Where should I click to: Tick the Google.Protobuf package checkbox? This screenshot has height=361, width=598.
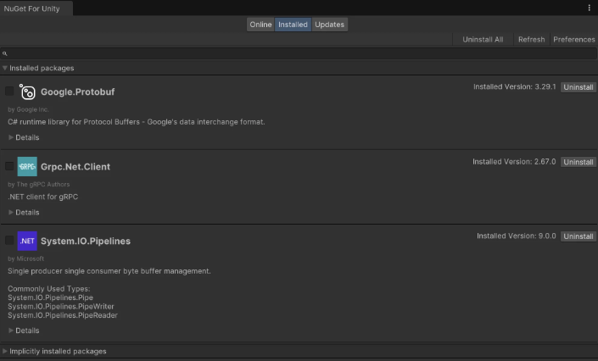click(9, 92)
